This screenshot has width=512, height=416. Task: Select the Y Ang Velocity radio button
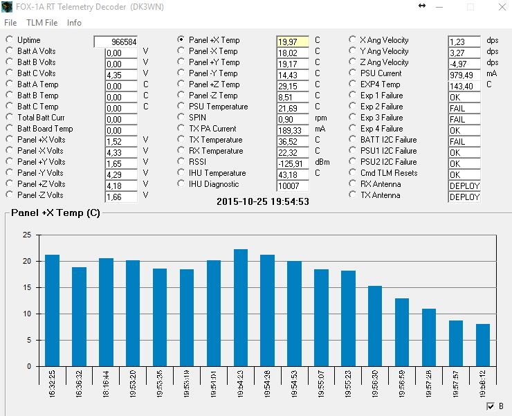tap(352, 51)
